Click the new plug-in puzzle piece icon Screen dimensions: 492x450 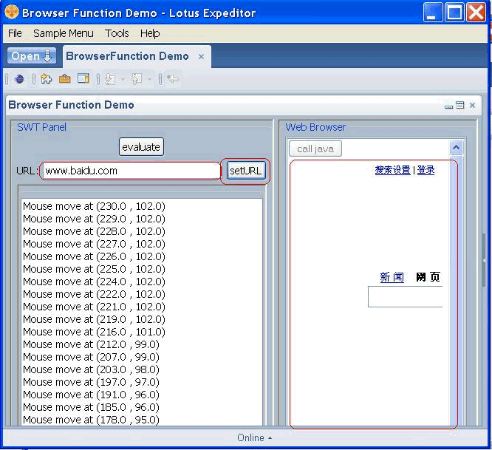(46, 79)
